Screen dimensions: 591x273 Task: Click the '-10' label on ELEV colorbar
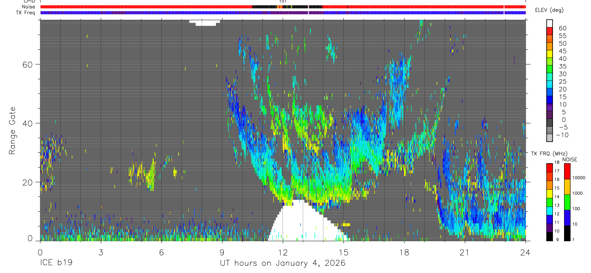[563, 135]
